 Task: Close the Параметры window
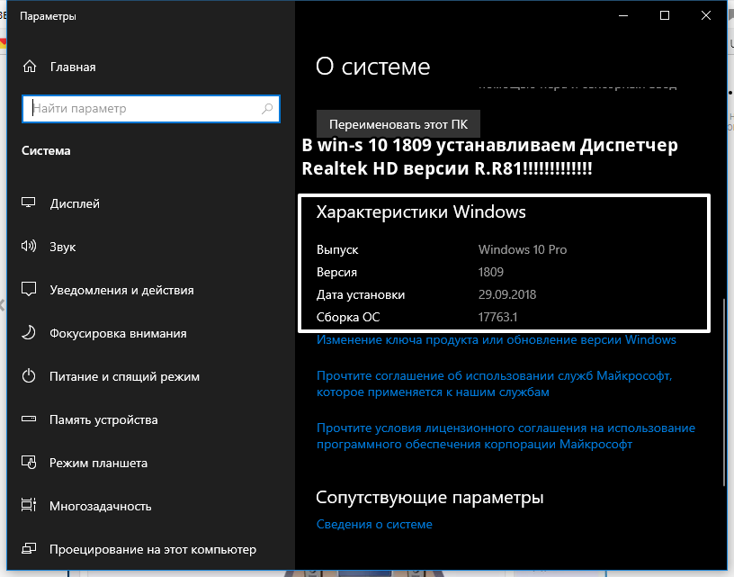(706, 15)
